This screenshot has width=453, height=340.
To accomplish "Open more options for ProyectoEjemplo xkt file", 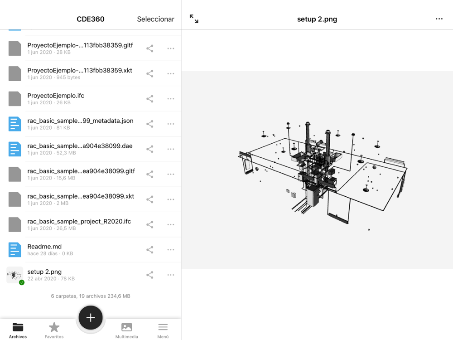I will pos(171,73).
